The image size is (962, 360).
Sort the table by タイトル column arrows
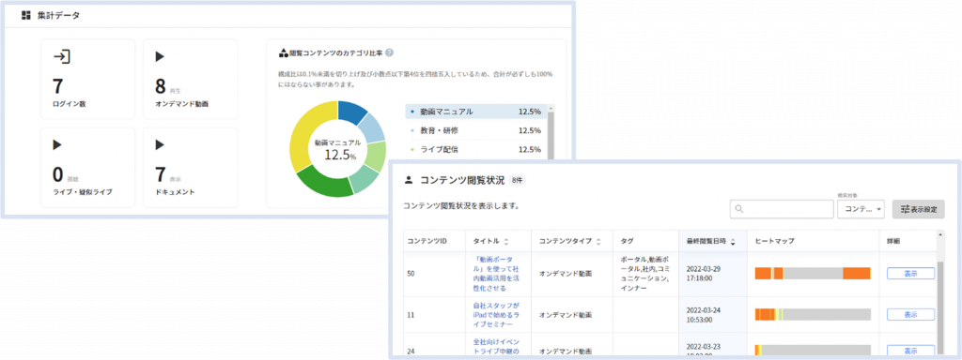[x=506, y=241]
